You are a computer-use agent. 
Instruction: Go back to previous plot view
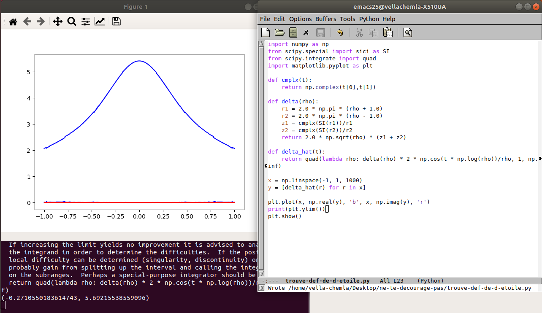click(x=27, y=22)
